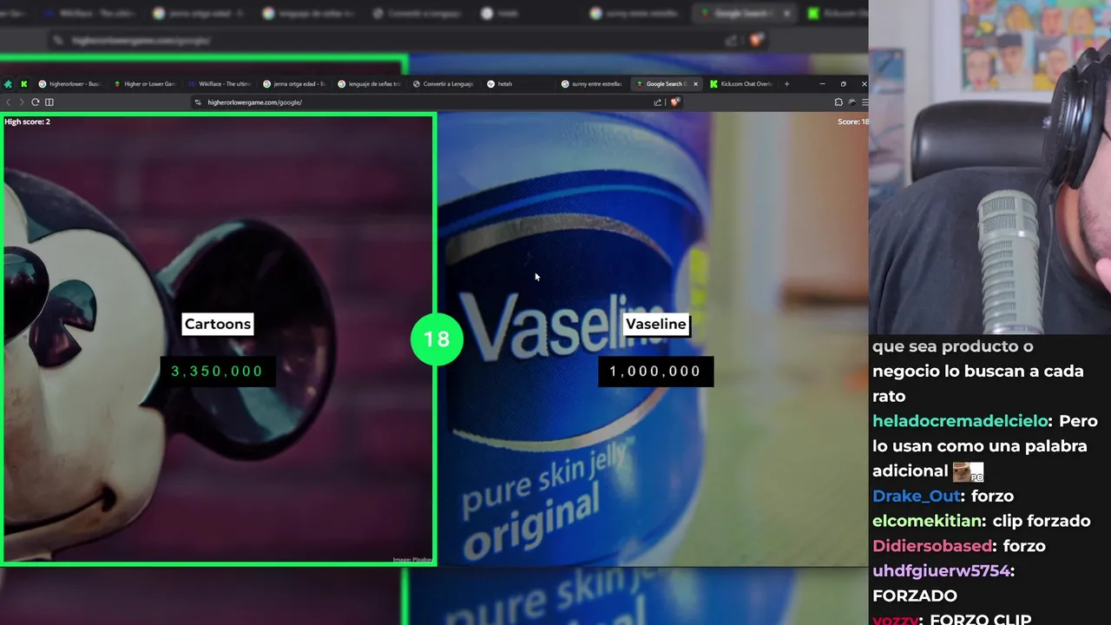Click Drake_Out username in chat
Image resolution: width=1111 pixels, height=625 pixels.
917,497
